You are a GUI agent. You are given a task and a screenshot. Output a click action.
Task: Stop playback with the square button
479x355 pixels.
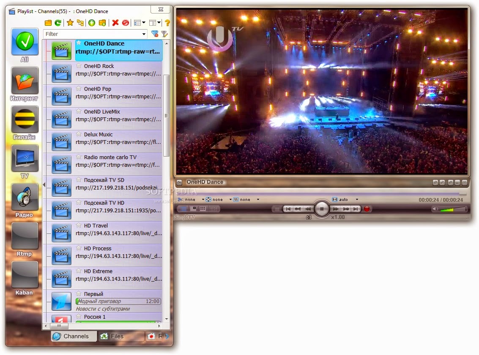(x=277, y=209)
